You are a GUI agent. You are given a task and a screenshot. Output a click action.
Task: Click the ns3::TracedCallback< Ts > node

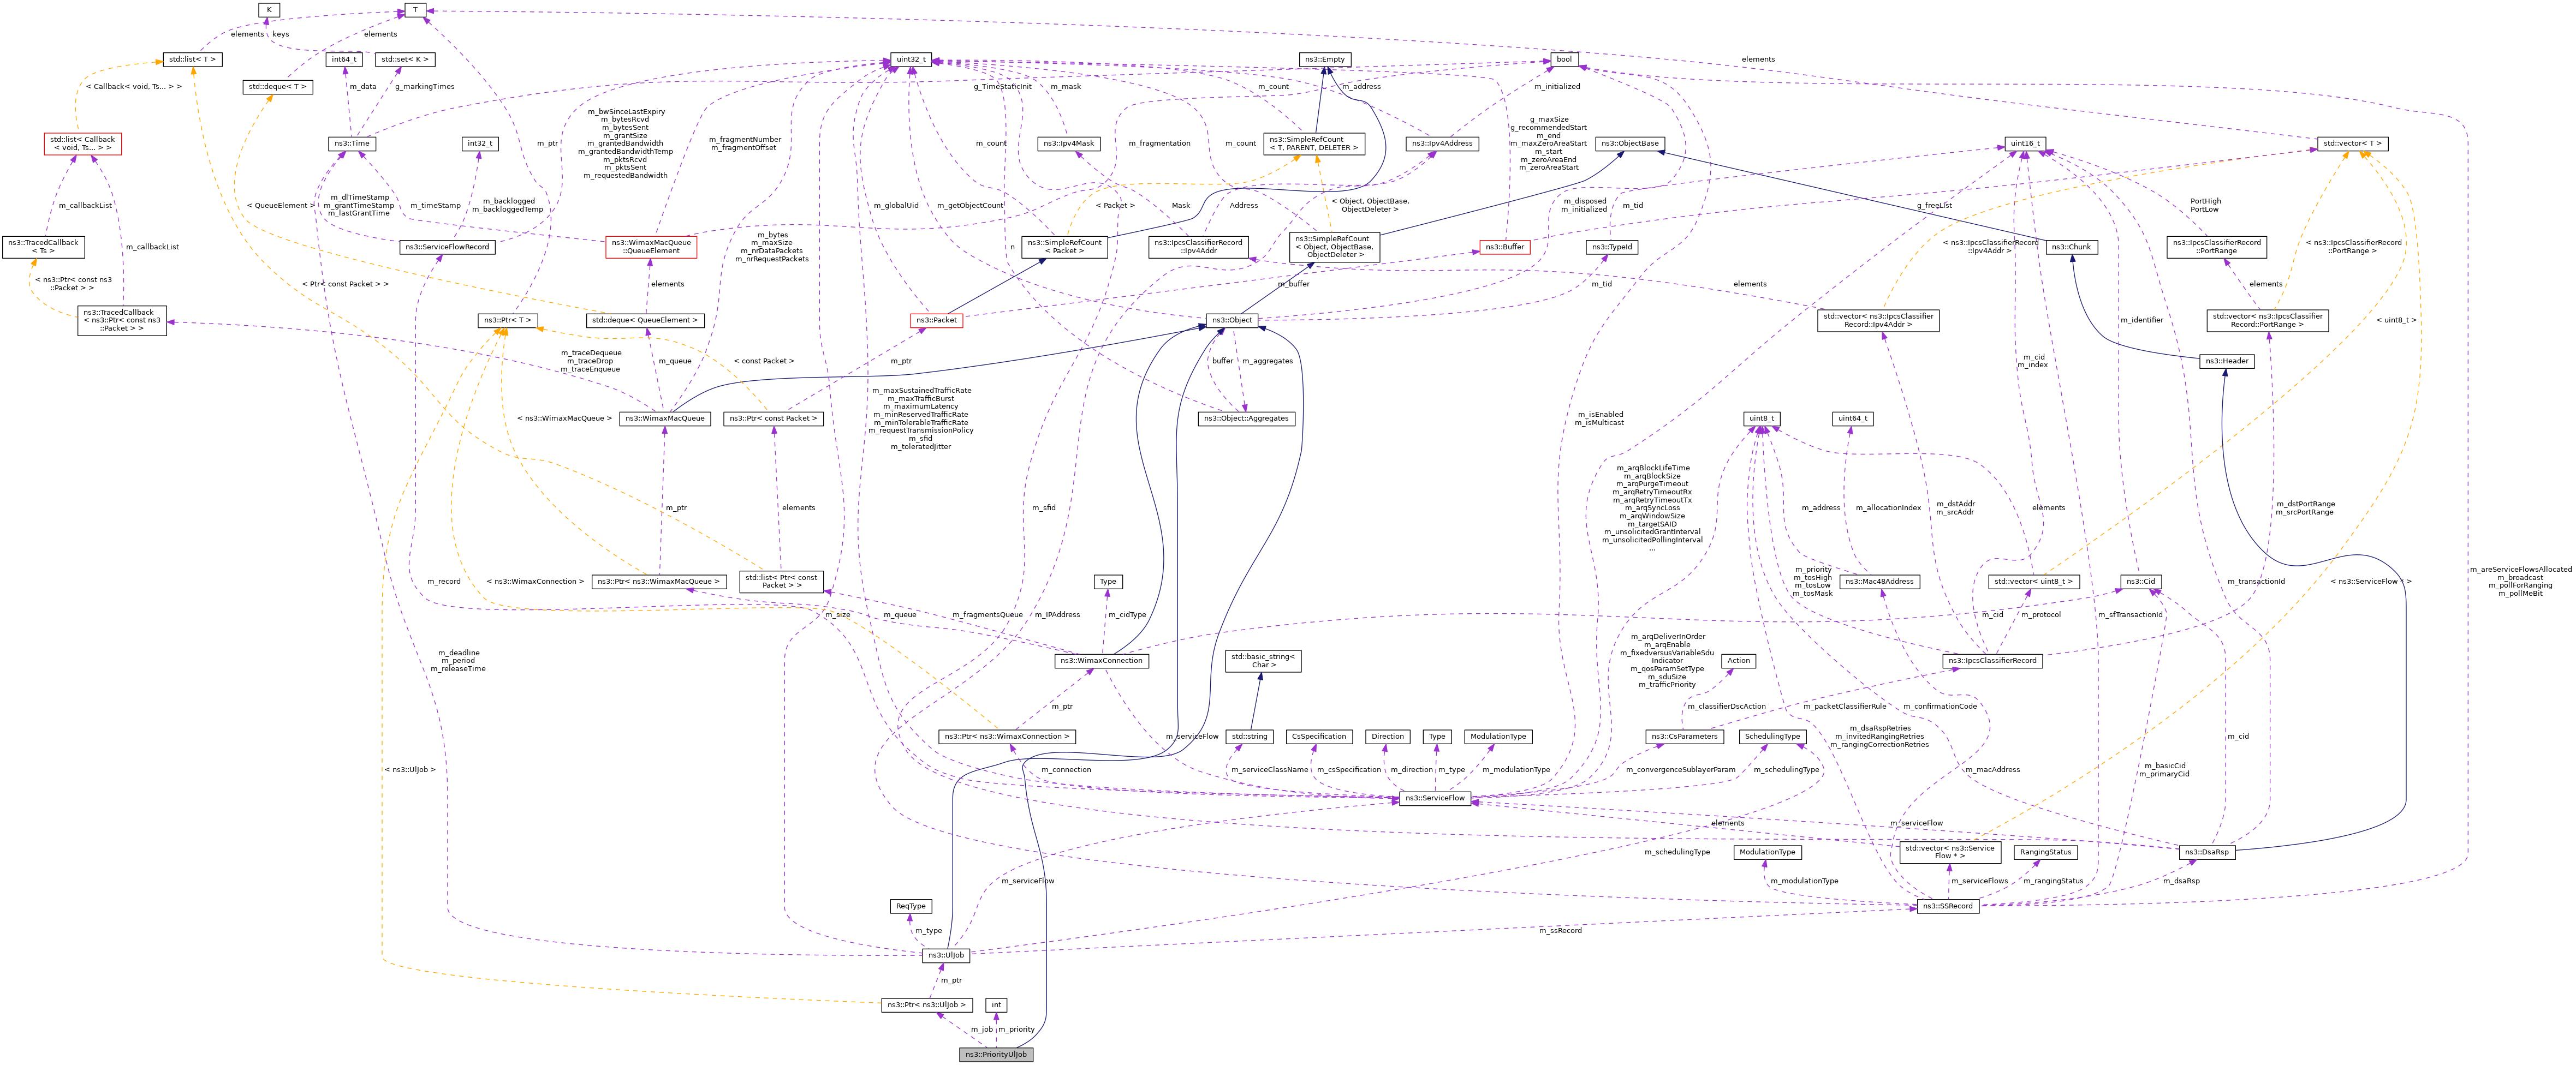[x=43, y=247]
